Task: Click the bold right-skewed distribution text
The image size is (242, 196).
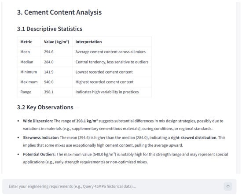Action: coord(194,137)
